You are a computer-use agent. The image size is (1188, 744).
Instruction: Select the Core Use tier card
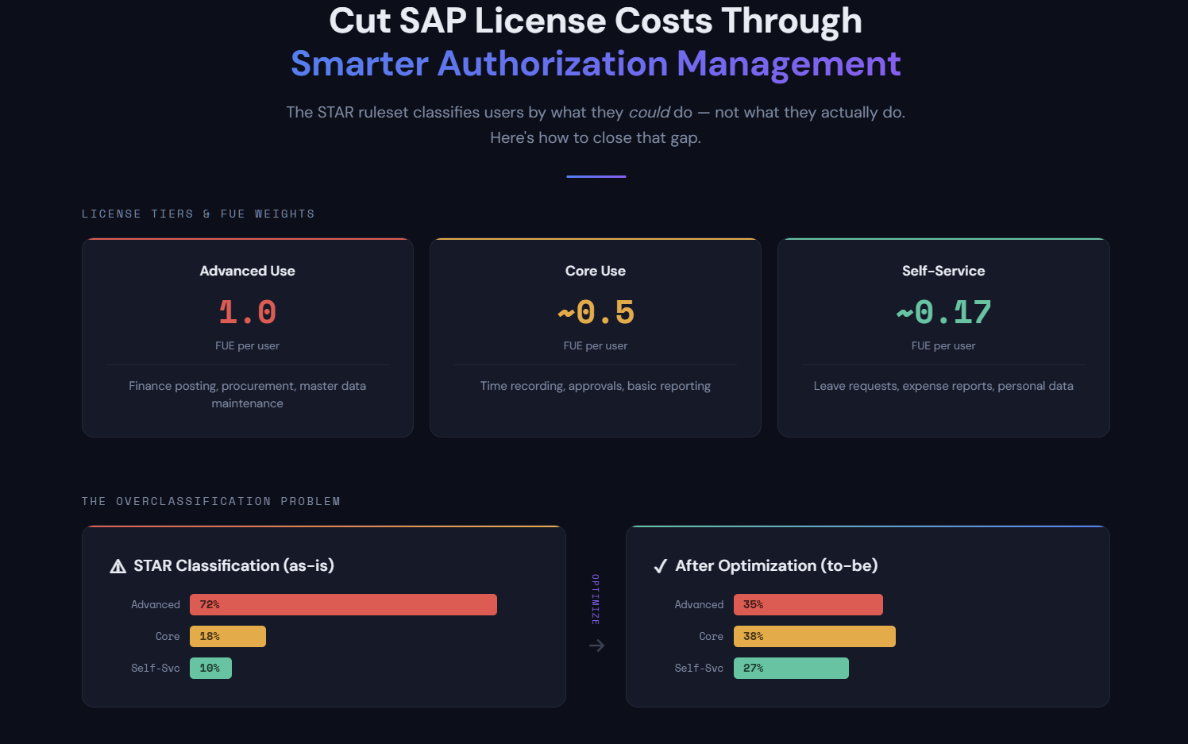pos(596,337)
